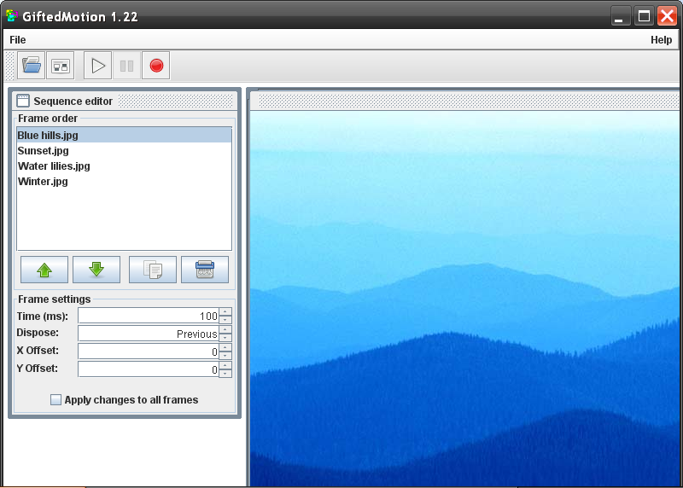Increase X Offset with up arrow

click(225, 347)
